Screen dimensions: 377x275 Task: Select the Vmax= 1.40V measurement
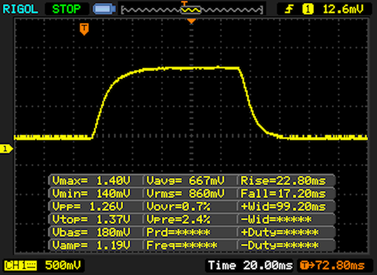(x=95, y=180)
